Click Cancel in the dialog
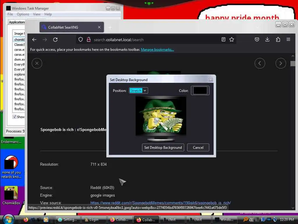The width and height of the screenshot is (298, 224). pos(198,147)
